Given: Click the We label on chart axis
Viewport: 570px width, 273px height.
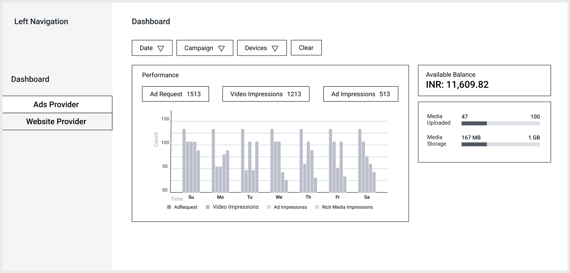Looking at the screenshot, I should click(x=279, y=197).
